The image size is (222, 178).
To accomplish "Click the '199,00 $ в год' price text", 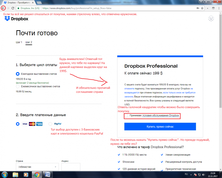I will (23, 79).
